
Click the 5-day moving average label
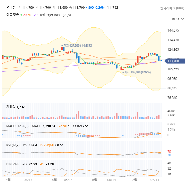click(21, 15)
